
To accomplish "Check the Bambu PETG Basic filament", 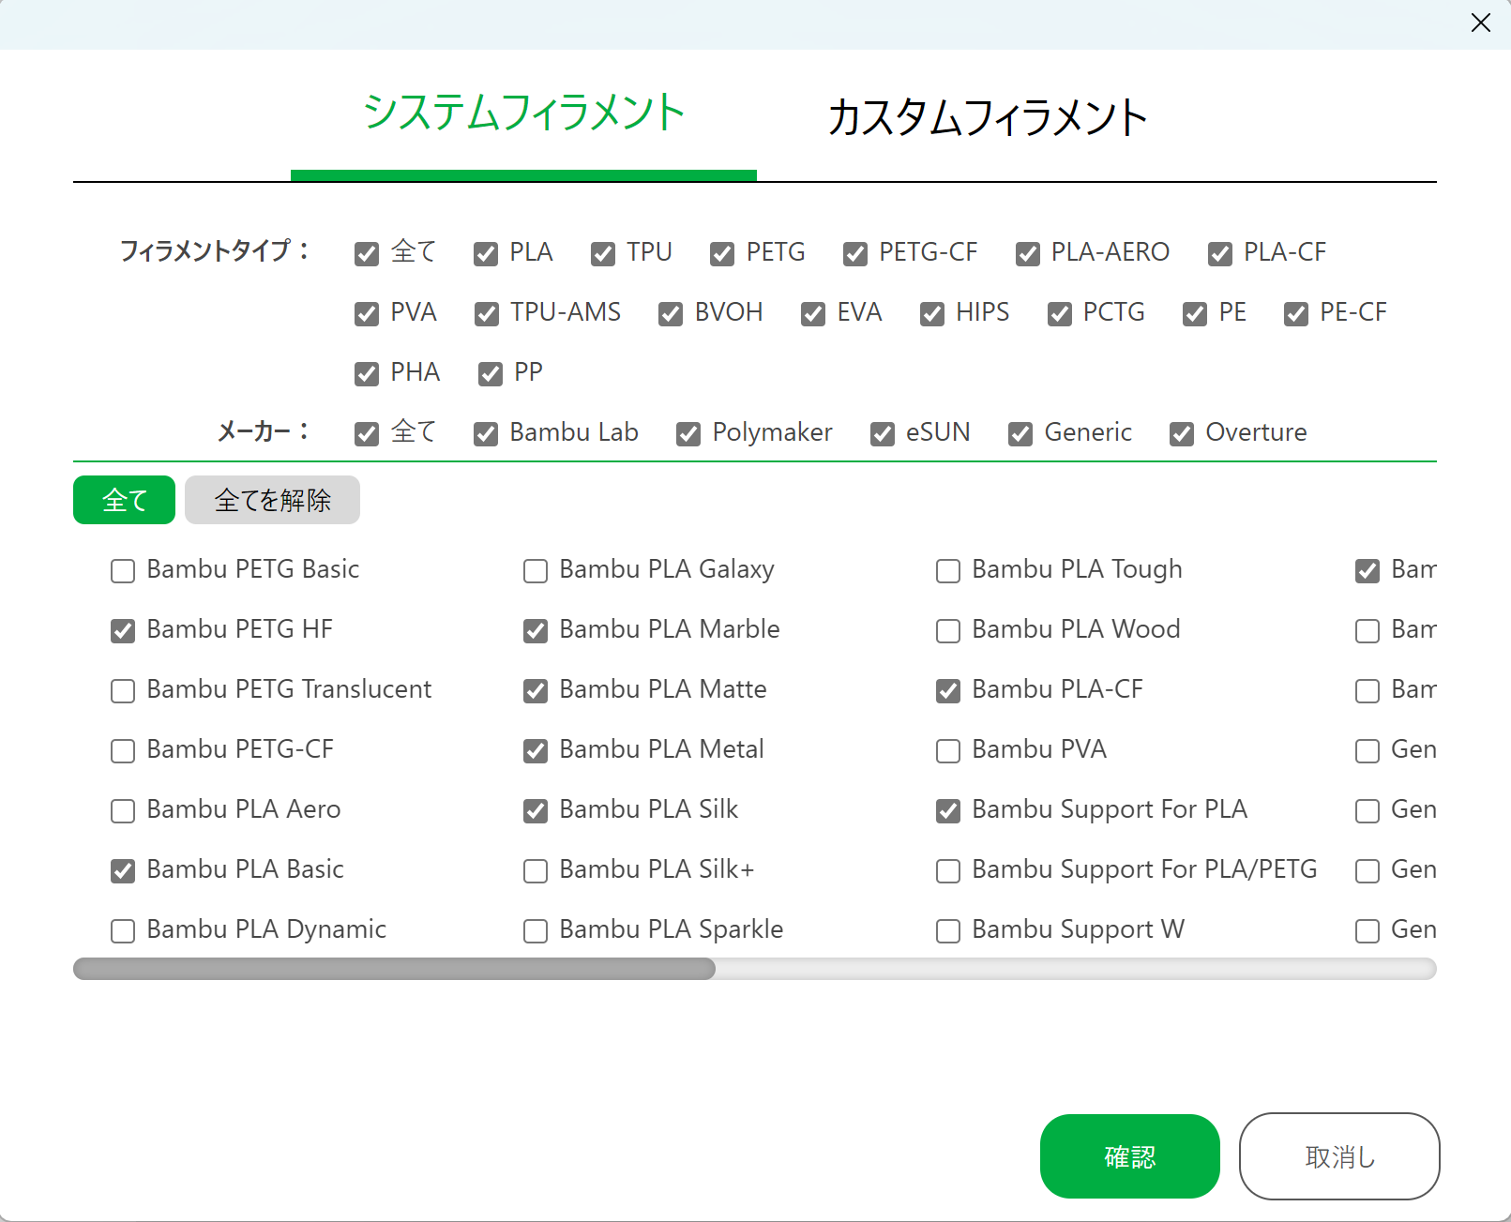I will click(x=123, y=570).
